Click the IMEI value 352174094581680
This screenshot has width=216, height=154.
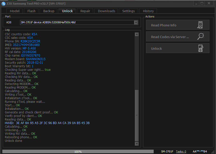point(26,45)
